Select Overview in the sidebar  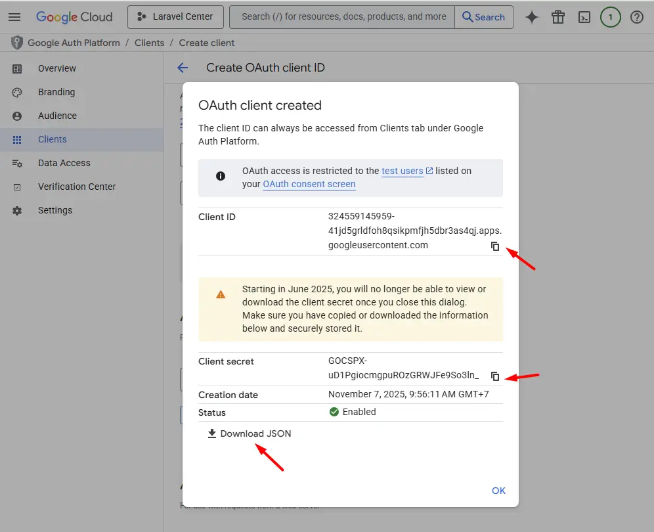pos(57,68)
